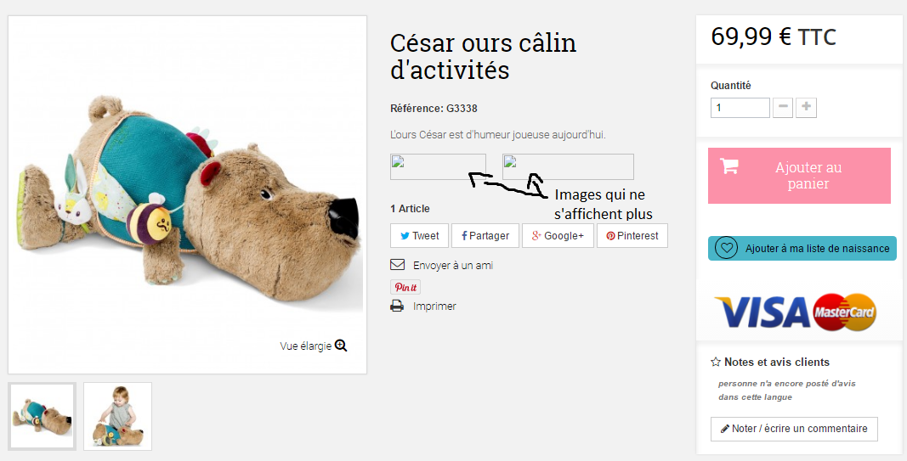Select the thumbnail showing the baby with the bear
The height and width of the screenshot is (461, 907).
point(118,416)
